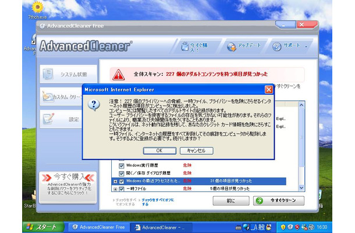This screenshot has width=355, height=233.
Task: Click the 5個の項目が見つかった text
Action: pyautogui.click(x=230, y=189)
